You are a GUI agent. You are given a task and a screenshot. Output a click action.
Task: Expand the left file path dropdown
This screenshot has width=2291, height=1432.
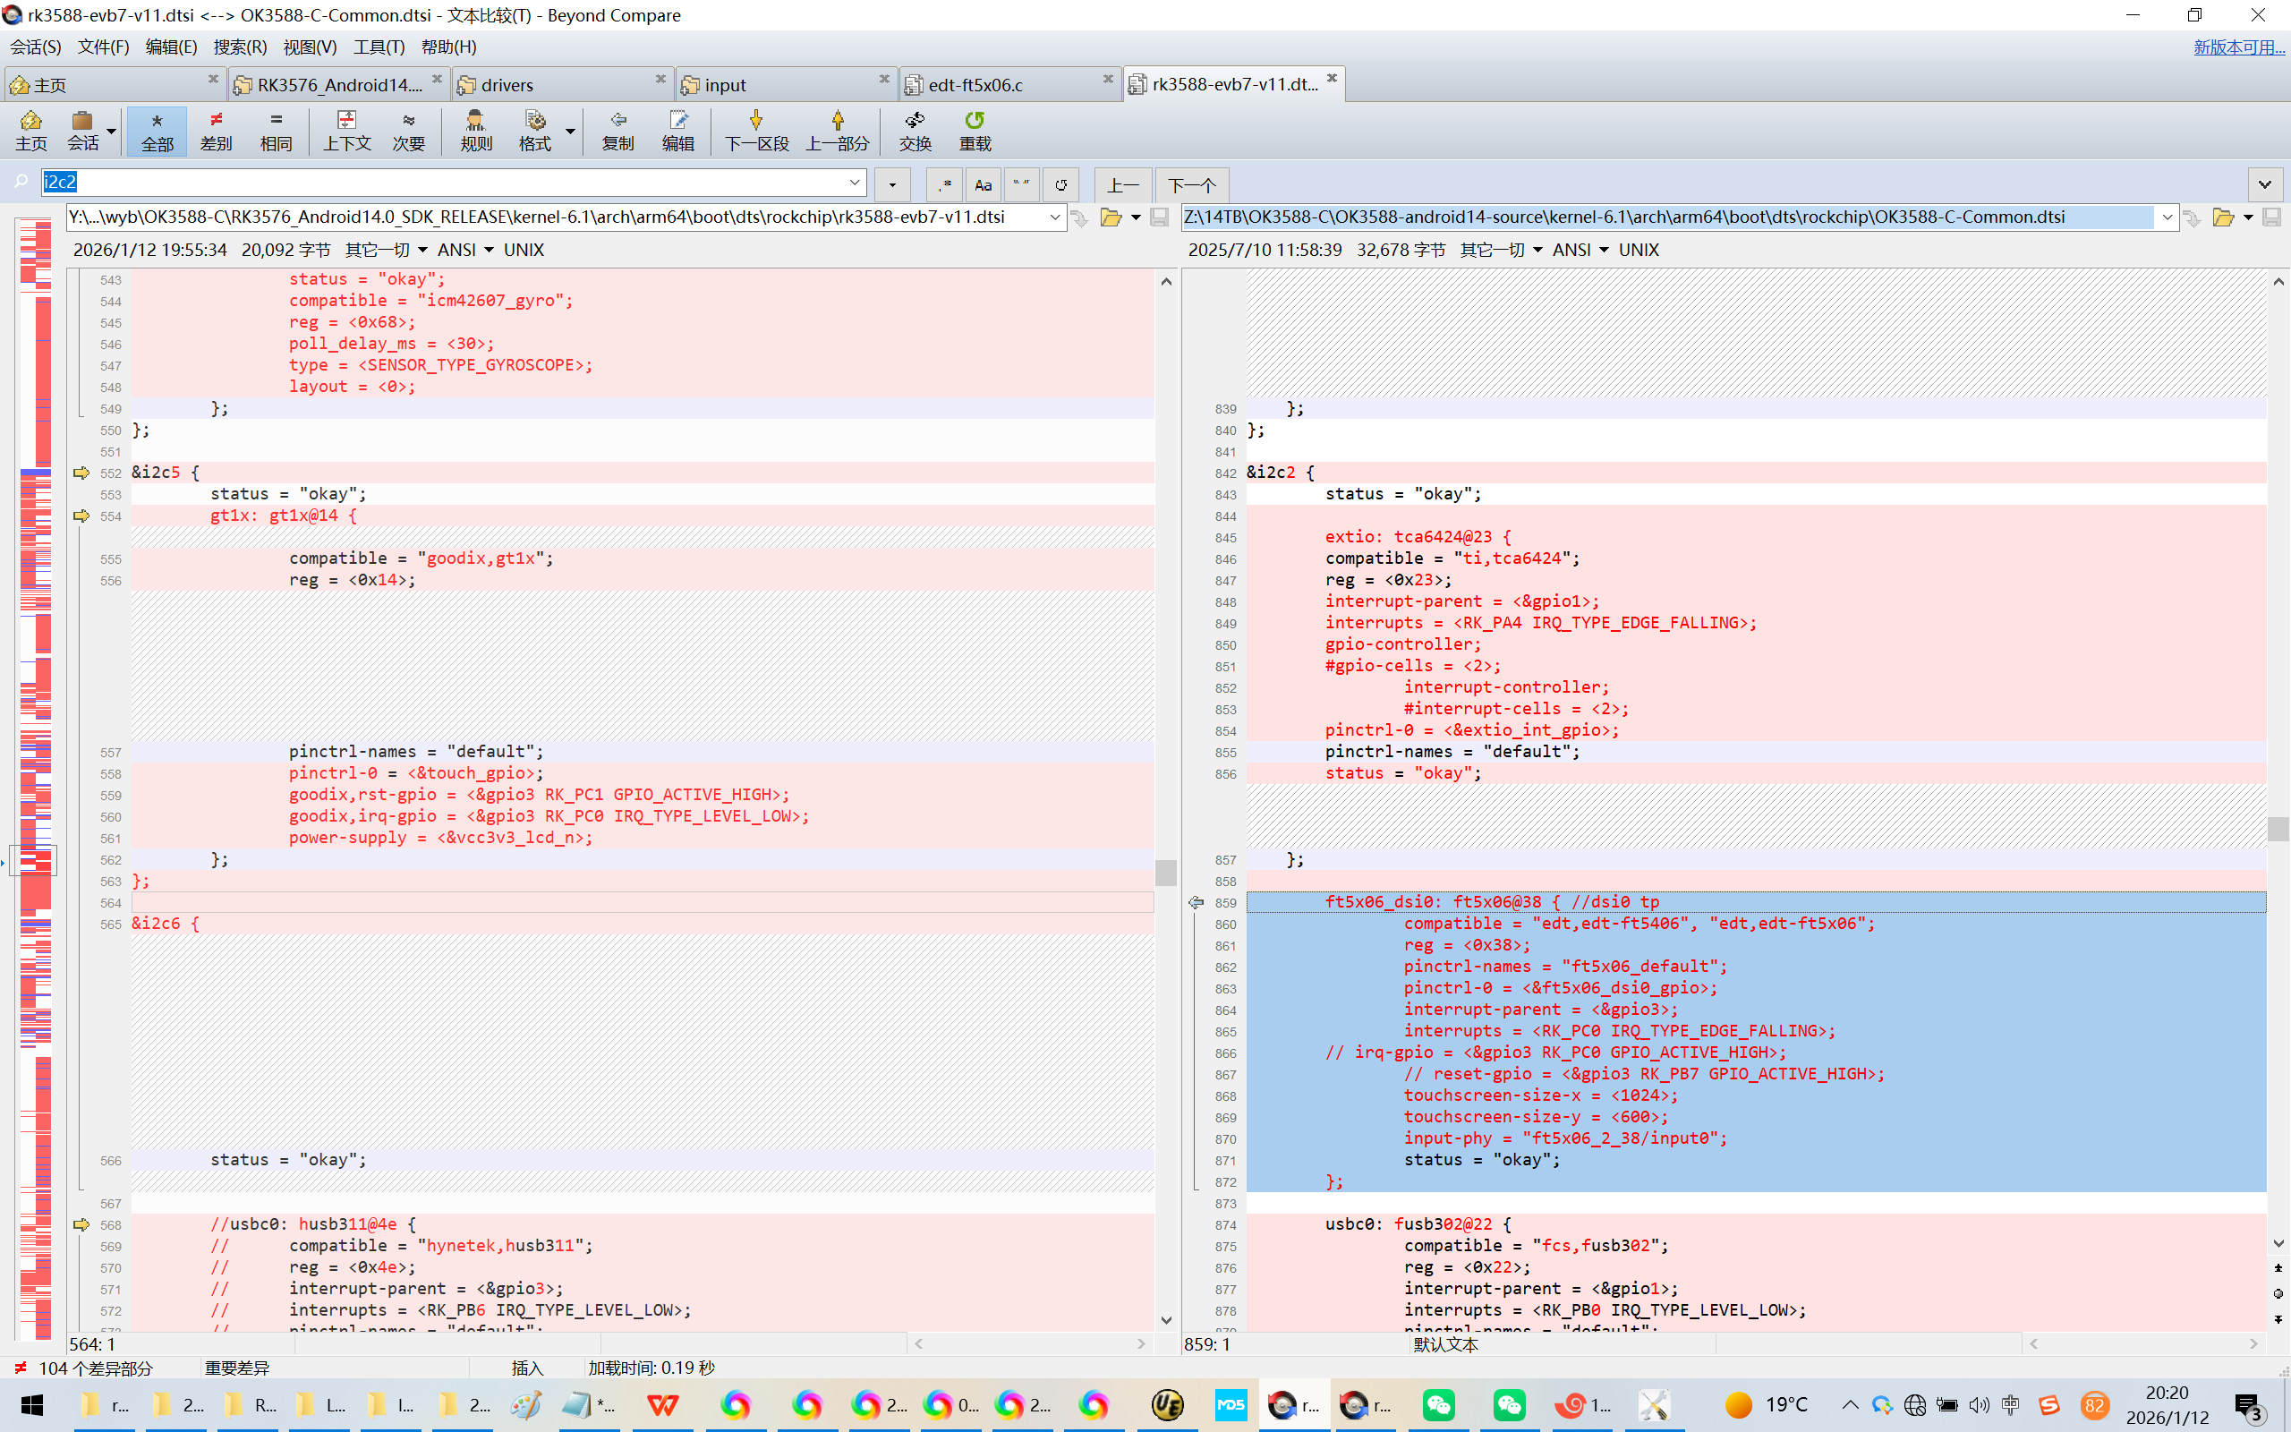[1054, 217]
